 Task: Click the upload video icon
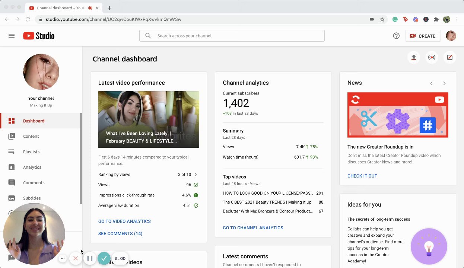pos(413,57)
